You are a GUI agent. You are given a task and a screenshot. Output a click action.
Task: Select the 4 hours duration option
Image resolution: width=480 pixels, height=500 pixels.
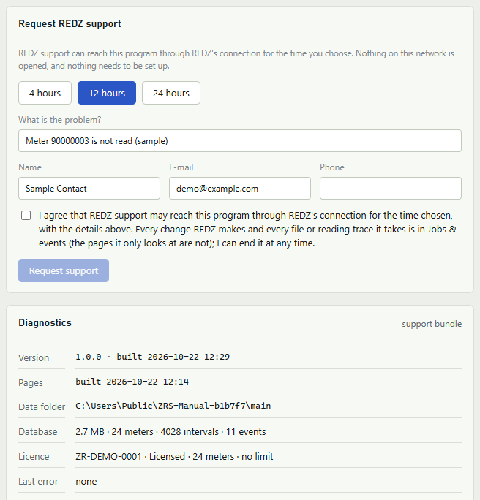[45, 93]
